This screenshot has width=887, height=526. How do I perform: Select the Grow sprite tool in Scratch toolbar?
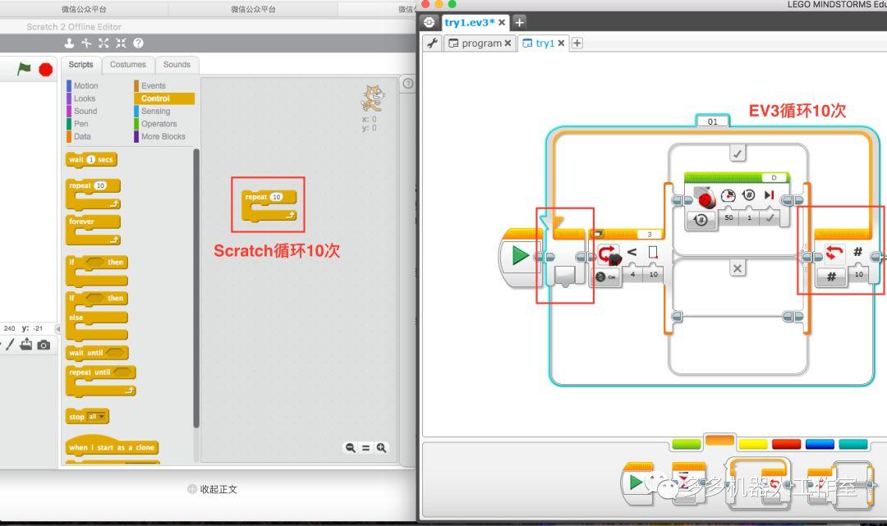point(103,43)
